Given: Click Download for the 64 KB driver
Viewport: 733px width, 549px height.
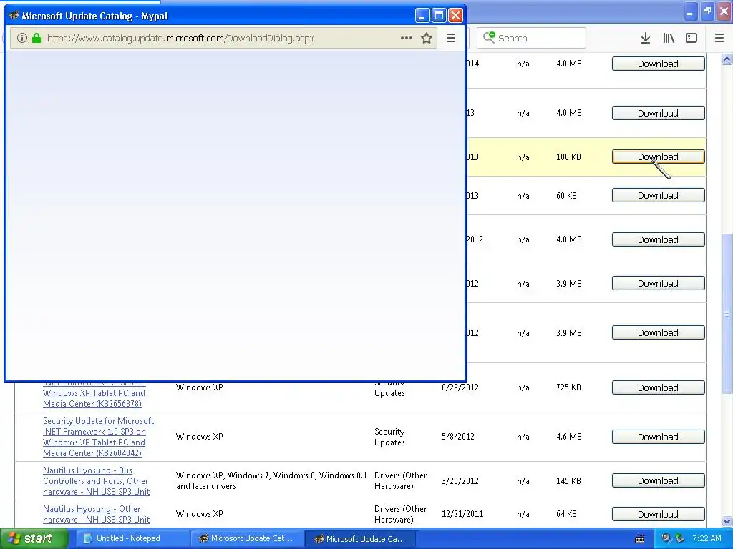Looking at the screenshot, I should pos(659,514).
